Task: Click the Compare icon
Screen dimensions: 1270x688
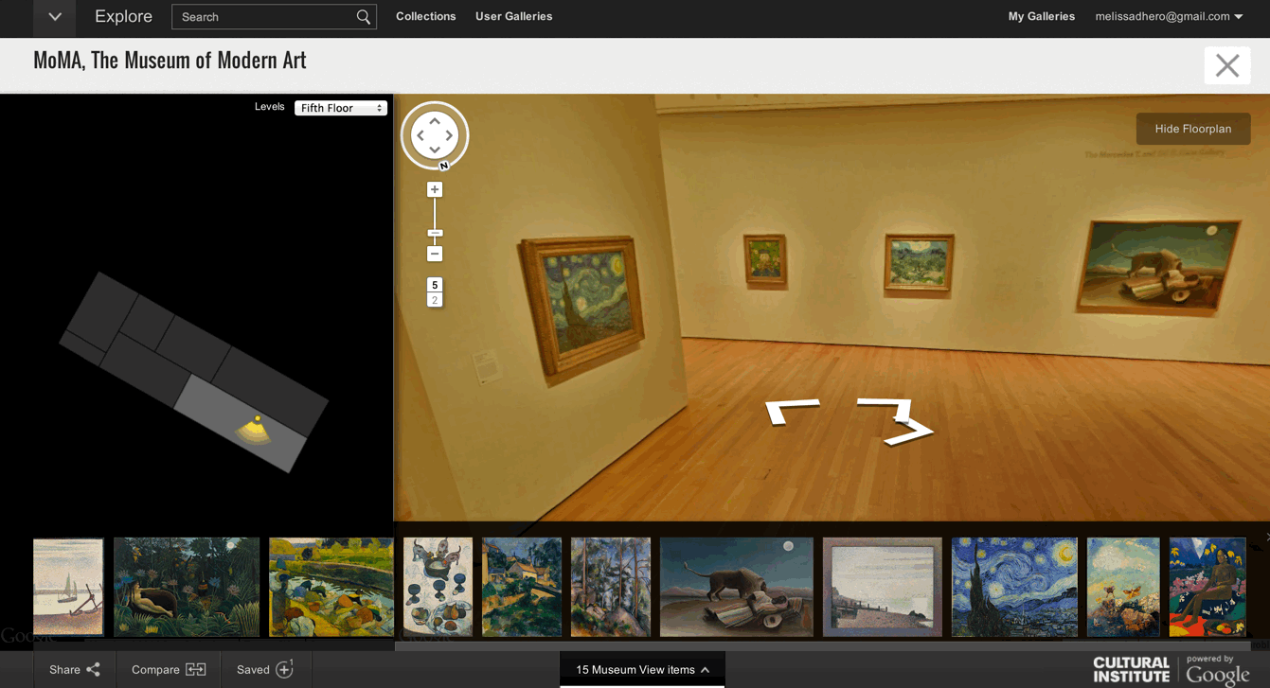Action: [194, 668]
